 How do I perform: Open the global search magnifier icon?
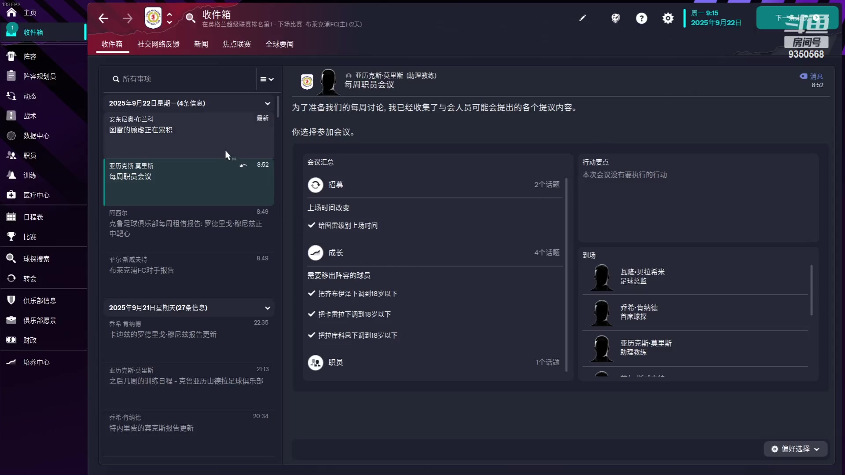click(x=190, y=18)
